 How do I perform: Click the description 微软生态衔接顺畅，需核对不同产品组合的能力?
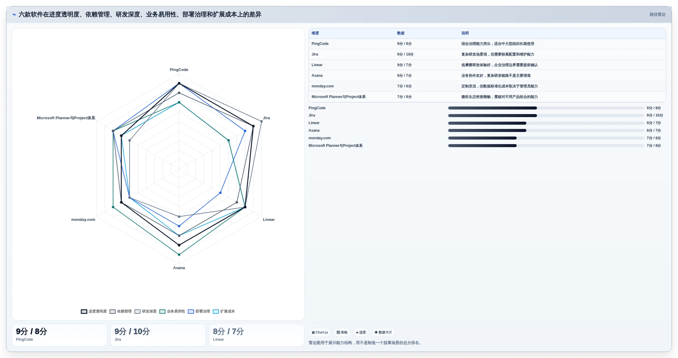tap(499, 97)
